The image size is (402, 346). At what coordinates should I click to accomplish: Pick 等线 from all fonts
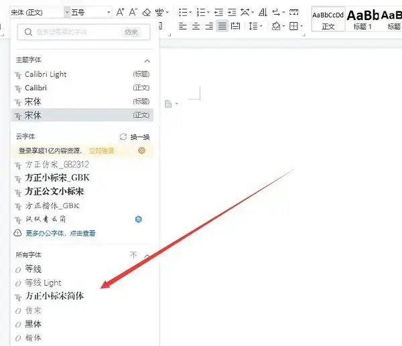[82, 269]
